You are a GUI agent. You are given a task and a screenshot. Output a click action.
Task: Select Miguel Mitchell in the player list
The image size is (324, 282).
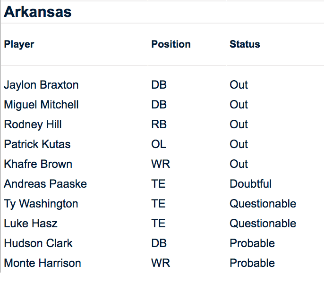(41, 105)
